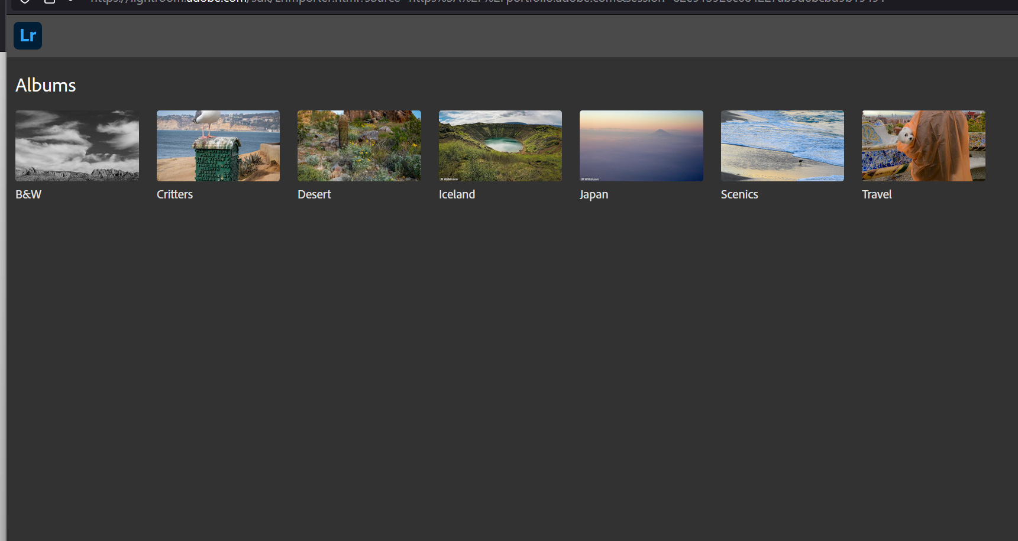Viewport: 1018px width, 541px height.
Task: Select the "Travel" album label
Action: [877, 194]
